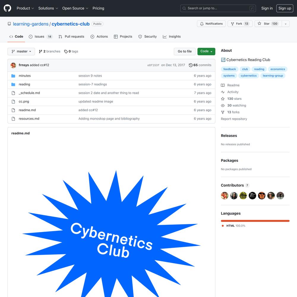
Task: Switch to the Actions tab
Action: click(x=99, y=37)
